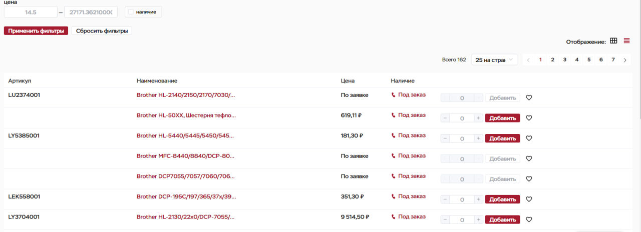The width and height of the screenshot is (641, 232).
Task: Favorite the Brother HL-50XX item heart
Action: pos(529,118)
